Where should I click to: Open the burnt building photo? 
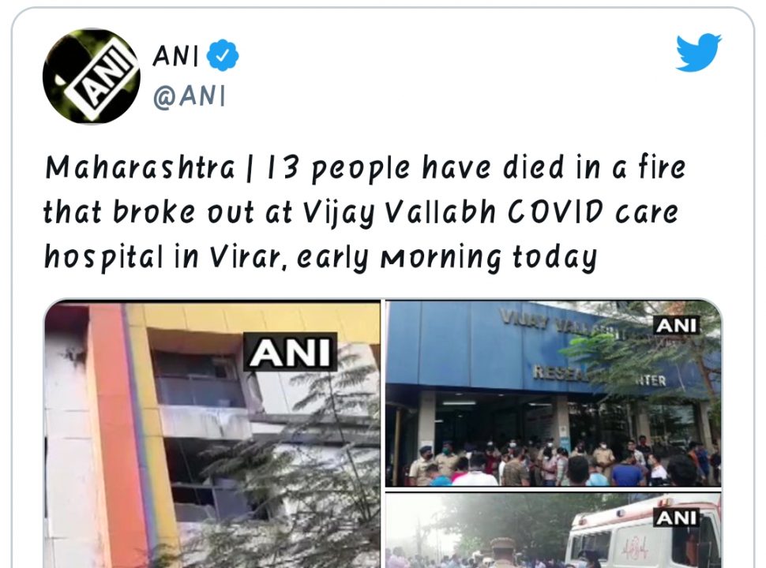(x=212, y=434)
